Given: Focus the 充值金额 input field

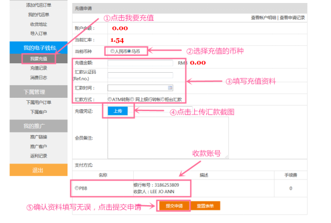Looking at the screenshot, I should [140, 63].
